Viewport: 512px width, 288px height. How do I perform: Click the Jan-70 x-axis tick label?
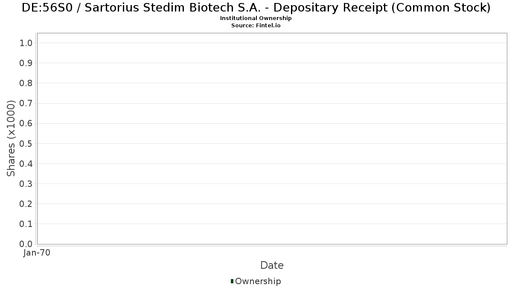point(38,253)
